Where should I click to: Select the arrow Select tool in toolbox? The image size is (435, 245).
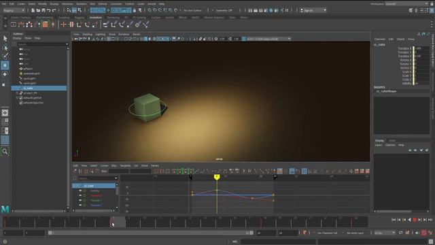(x=5, y=38)
